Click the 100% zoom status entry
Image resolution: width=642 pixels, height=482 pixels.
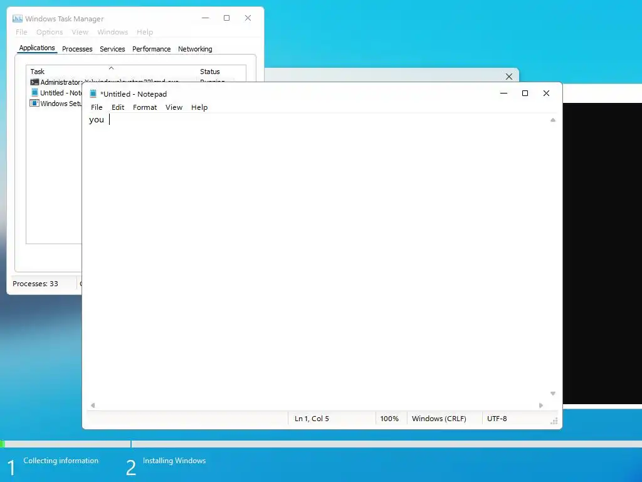click(x=389, y=419)
